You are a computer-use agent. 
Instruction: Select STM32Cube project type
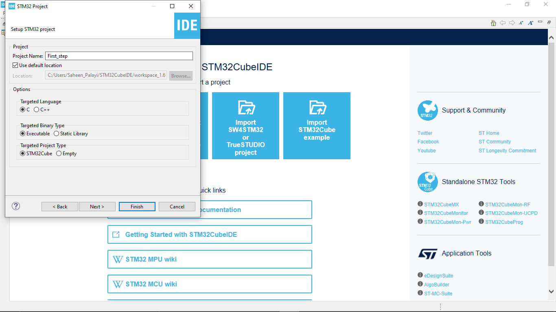click(x=23, y=153)
